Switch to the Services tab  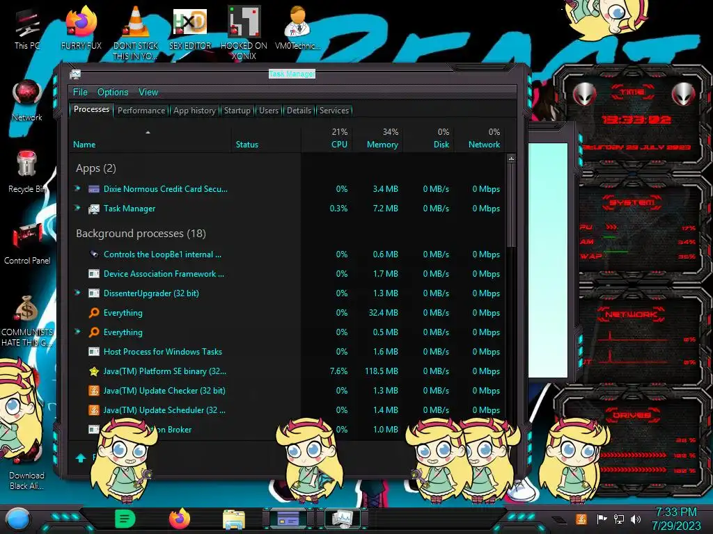(334, 111)
